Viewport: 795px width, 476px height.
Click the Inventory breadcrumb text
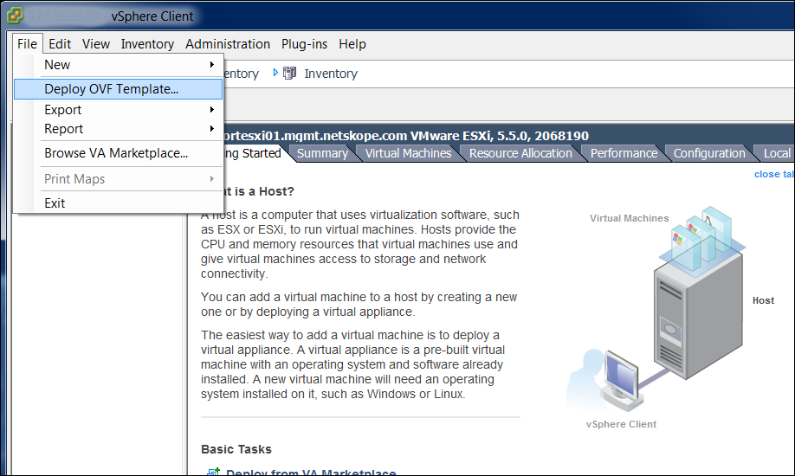[x=331, y=74]
